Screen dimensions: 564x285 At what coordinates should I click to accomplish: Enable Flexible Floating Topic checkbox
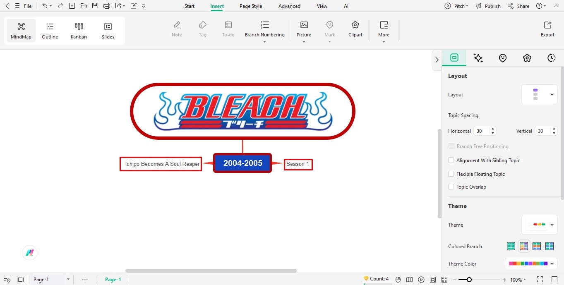[x=451, y=174]
